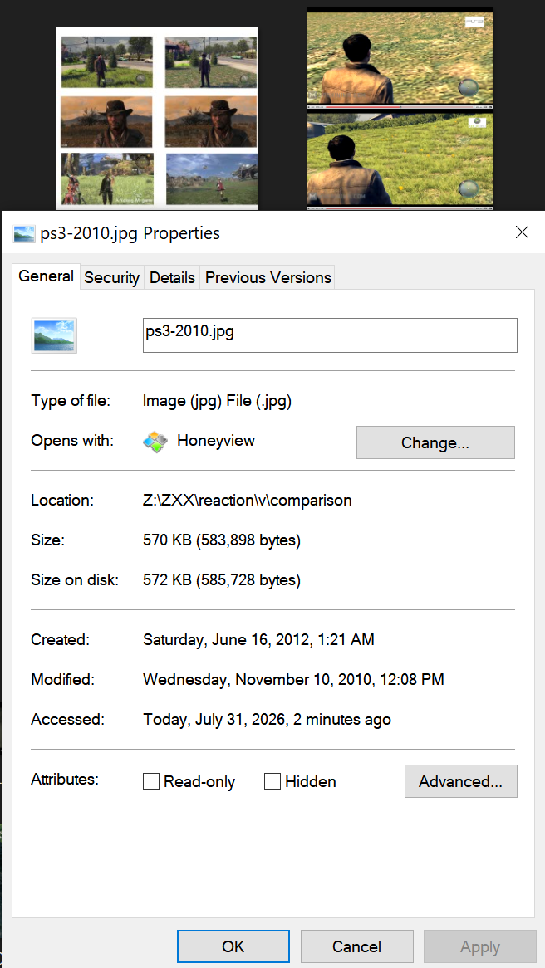Viewport: 545px width, 968px height.
Task: Select the upper PS3 grass screenshot
Action: point(400,59)
